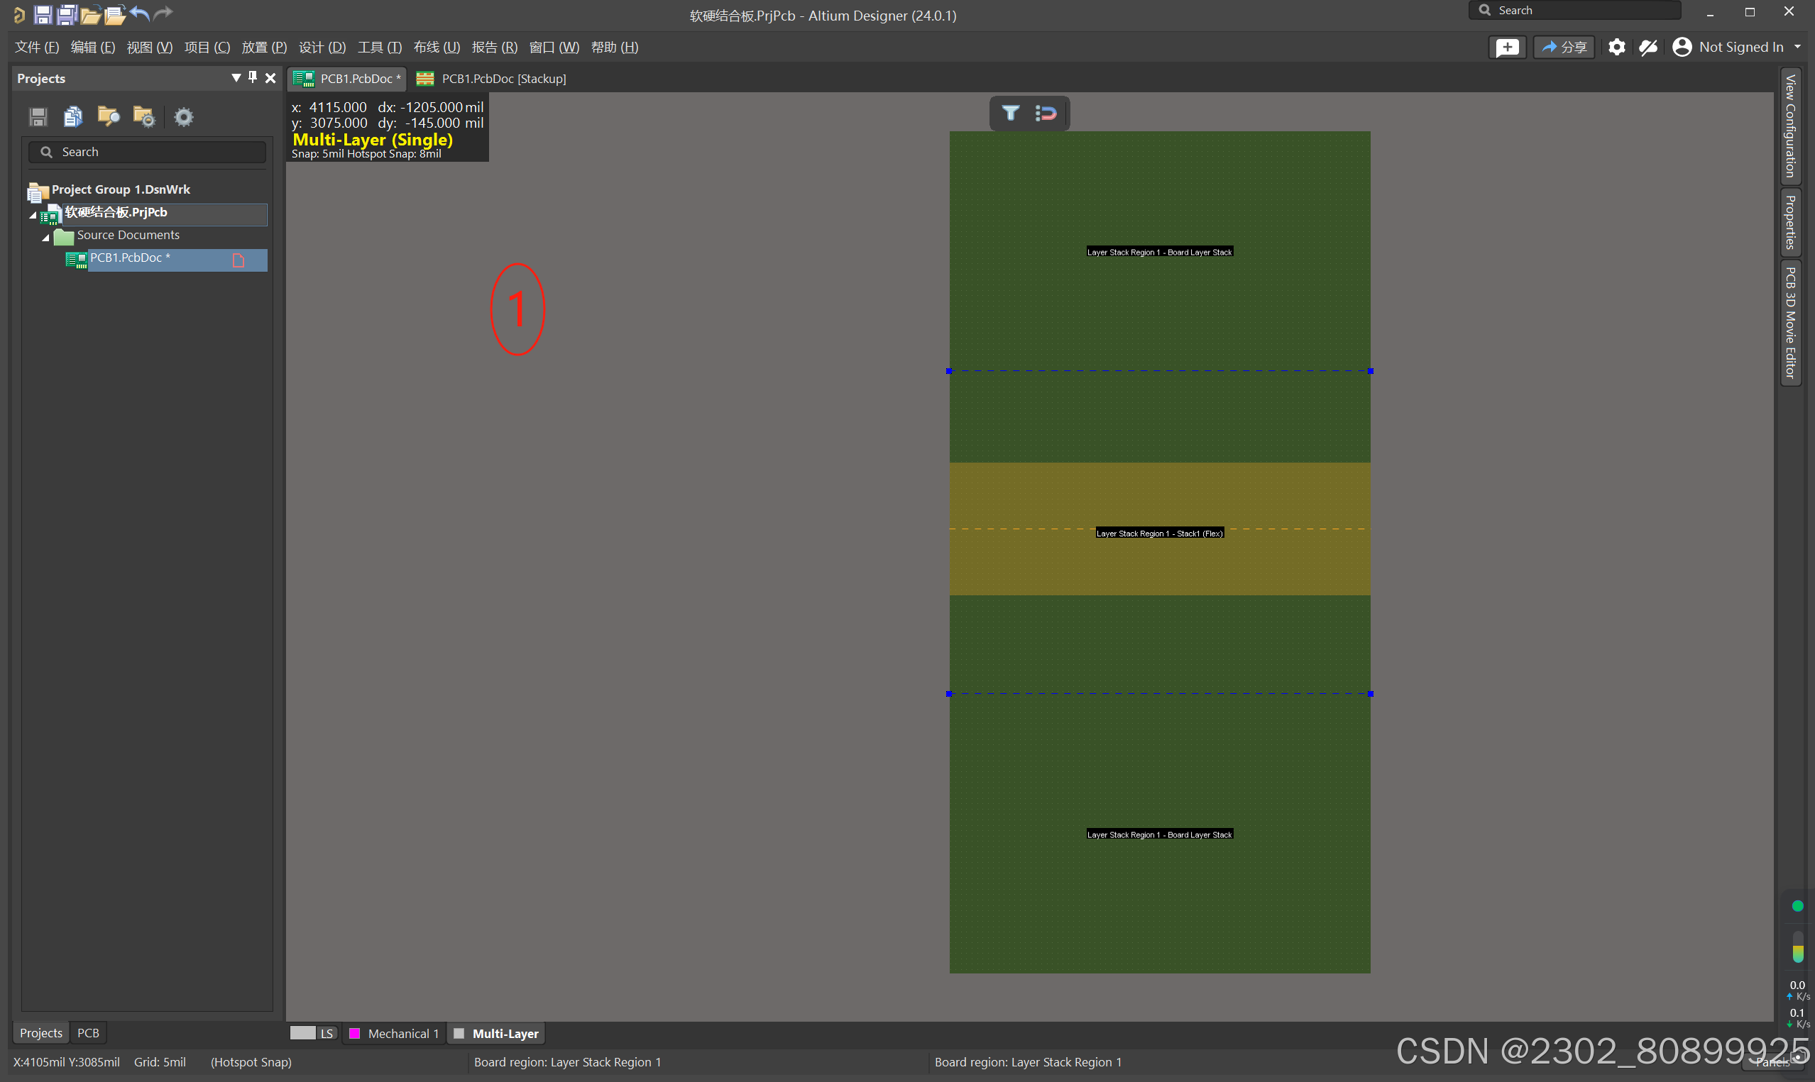The width and height of the screenshot is (1815, 1082).
Task: Click the Undo arrow icon
Action: coord(139,14)
